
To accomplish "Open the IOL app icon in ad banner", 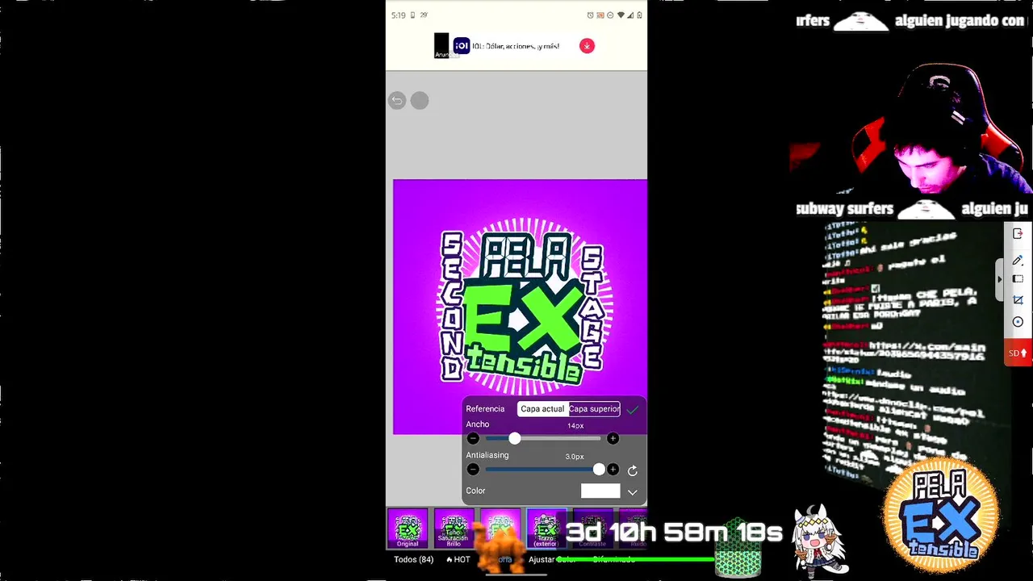I will coord(462,46).
